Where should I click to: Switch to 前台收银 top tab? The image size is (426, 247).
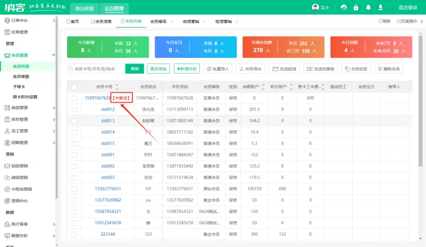pyautogui.click(x=85, y=8)
